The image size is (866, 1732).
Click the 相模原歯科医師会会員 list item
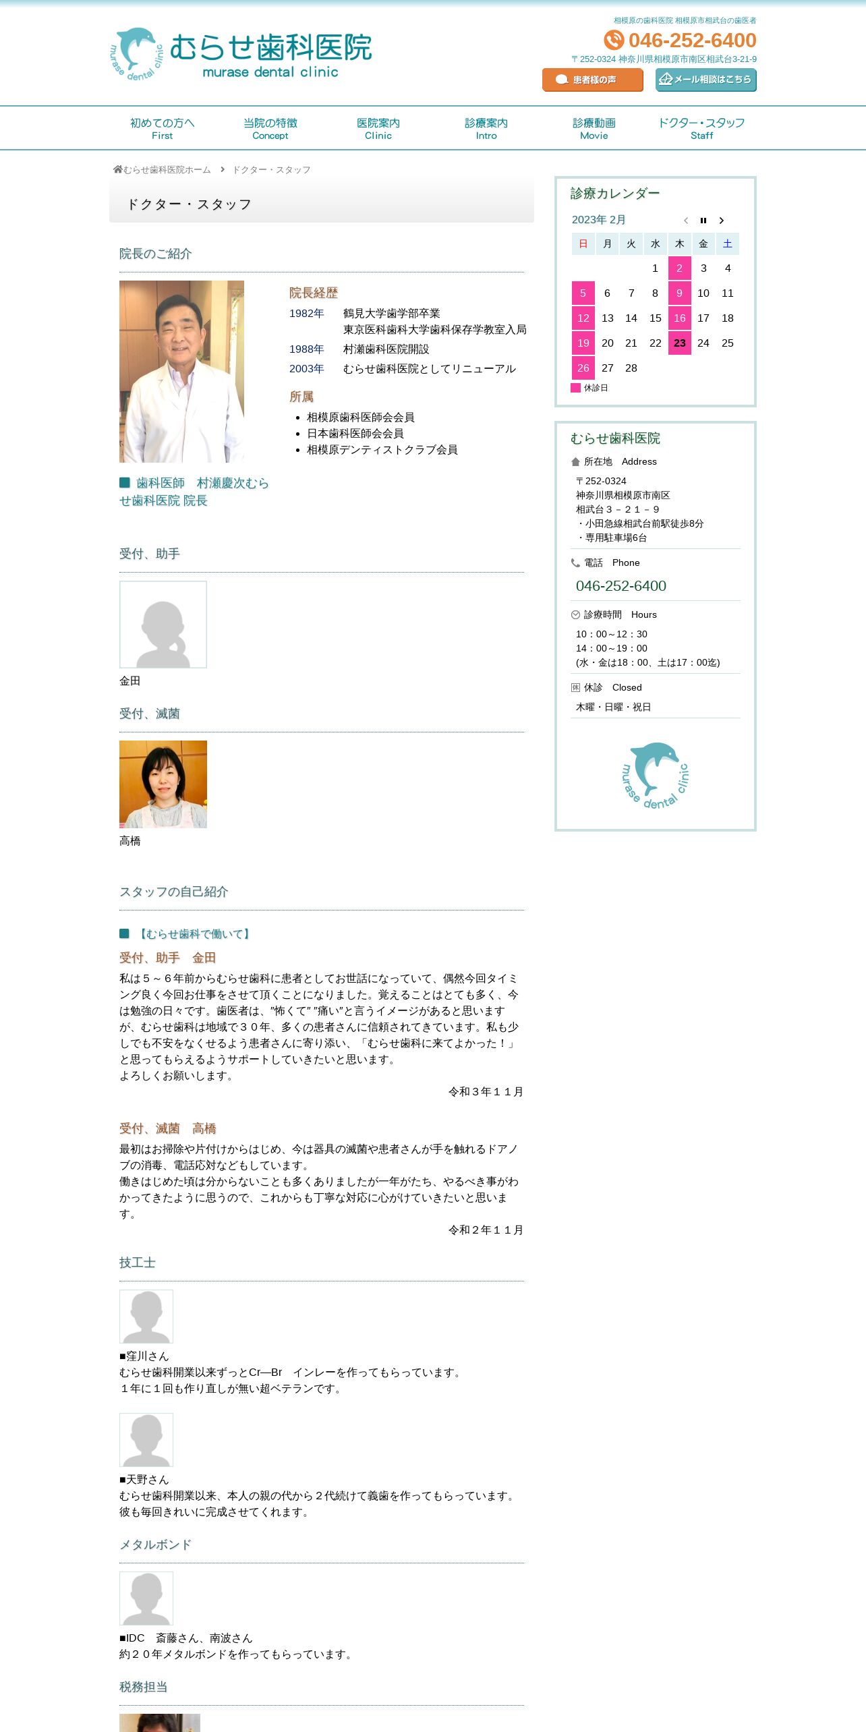coord(361,417)
